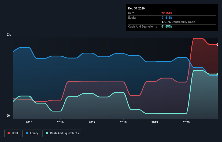Viewport: 222px width, 142px height.
Task: Click the 2018 x-axis label
Action: point(123,122)
